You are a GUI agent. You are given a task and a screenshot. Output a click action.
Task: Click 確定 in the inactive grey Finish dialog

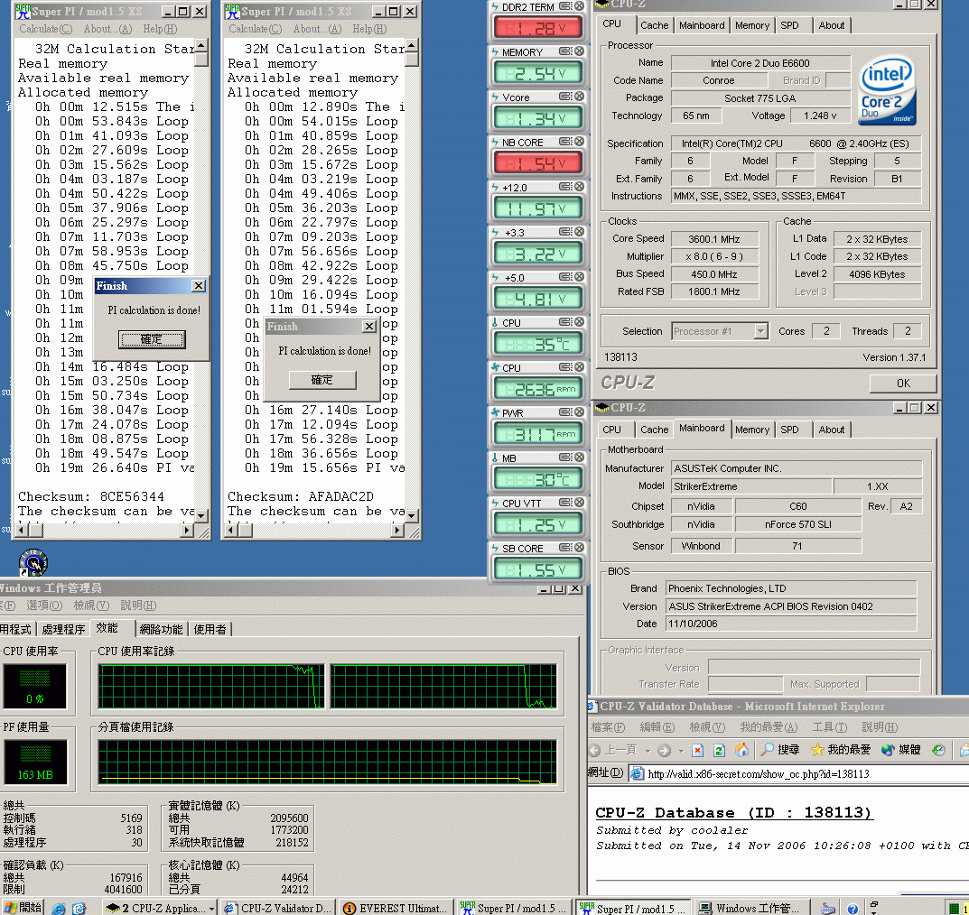[322, 380]
